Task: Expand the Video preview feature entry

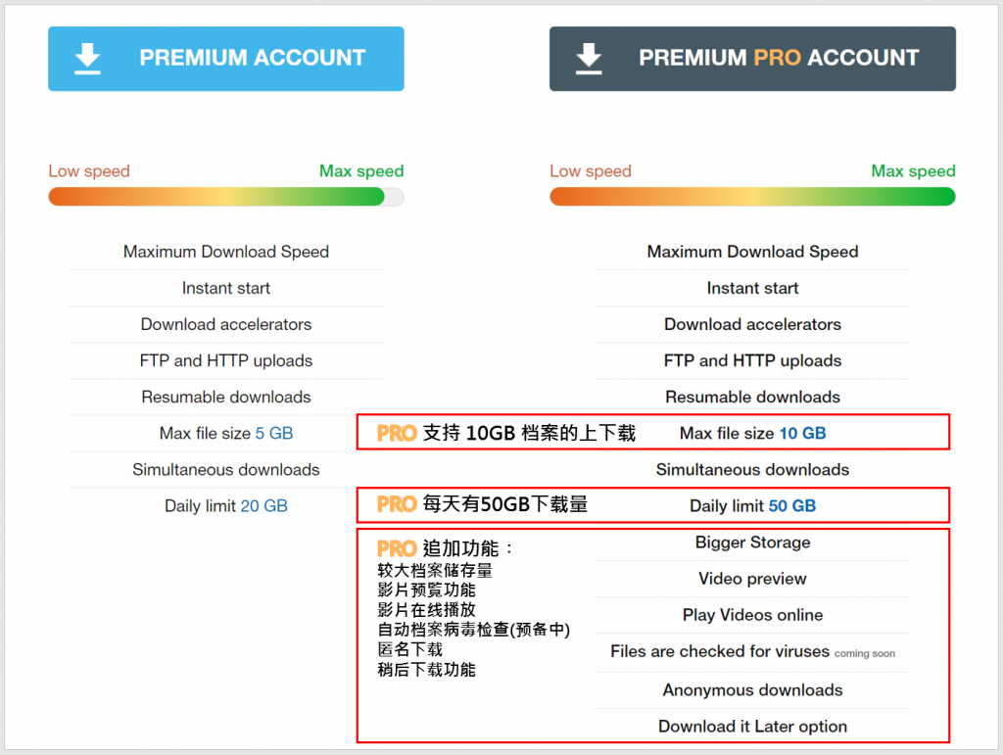Action: pyautogui.click(x=752, y=579)
